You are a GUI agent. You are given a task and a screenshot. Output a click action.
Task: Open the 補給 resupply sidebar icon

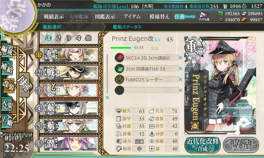point(7,68)
